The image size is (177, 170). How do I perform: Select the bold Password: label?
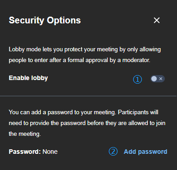point(25,152)
